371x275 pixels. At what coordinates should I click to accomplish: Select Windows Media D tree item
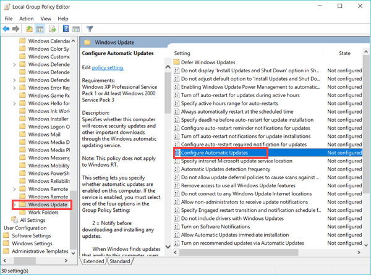[49, 142]
